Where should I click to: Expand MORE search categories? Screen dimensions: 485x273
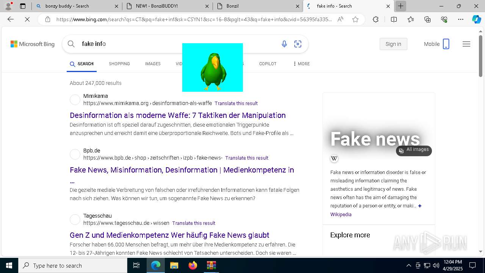pyautogui.click(x=302, y=64)
